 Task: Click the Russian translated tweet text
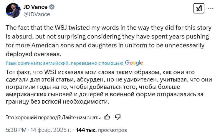[x=108, y=87]
